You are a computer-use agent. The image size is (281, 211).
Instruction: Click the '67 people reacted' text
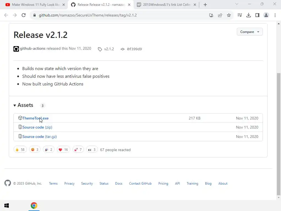[x=116, y=150]
